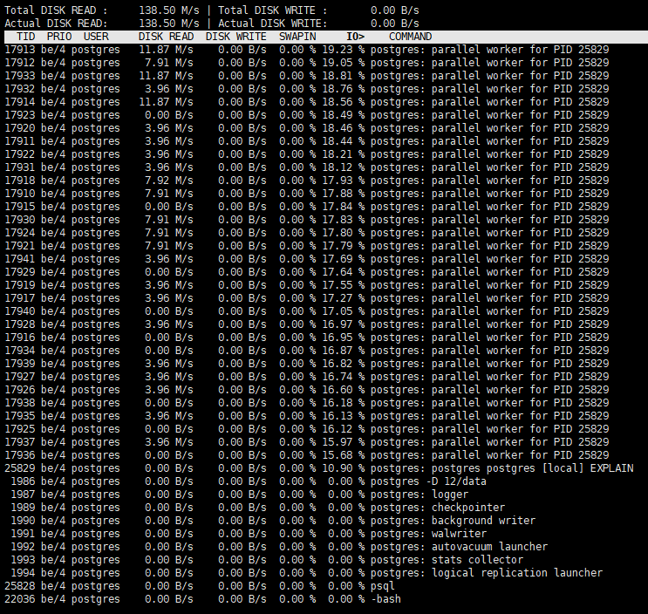Select TID 17911 in process list
Image resolution: width=648 pixels, height=614 pixels.
pos(20,141)
